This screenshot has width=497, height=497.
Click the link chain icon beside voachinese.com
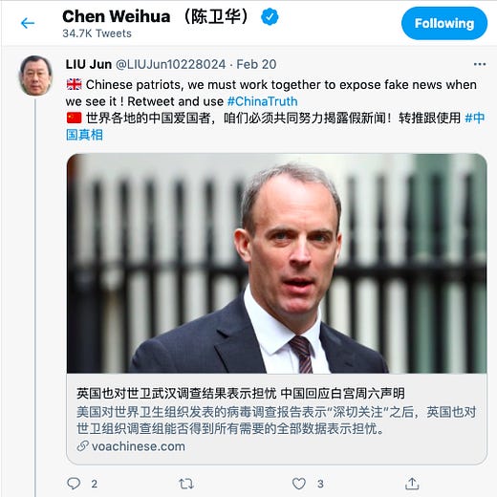(x=82, y=446)
